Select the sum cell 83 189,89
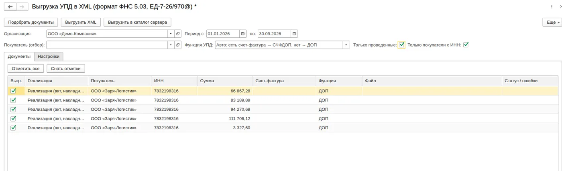Image resolution: width=562 pixels, height=171 pixels. click(225, 100)
